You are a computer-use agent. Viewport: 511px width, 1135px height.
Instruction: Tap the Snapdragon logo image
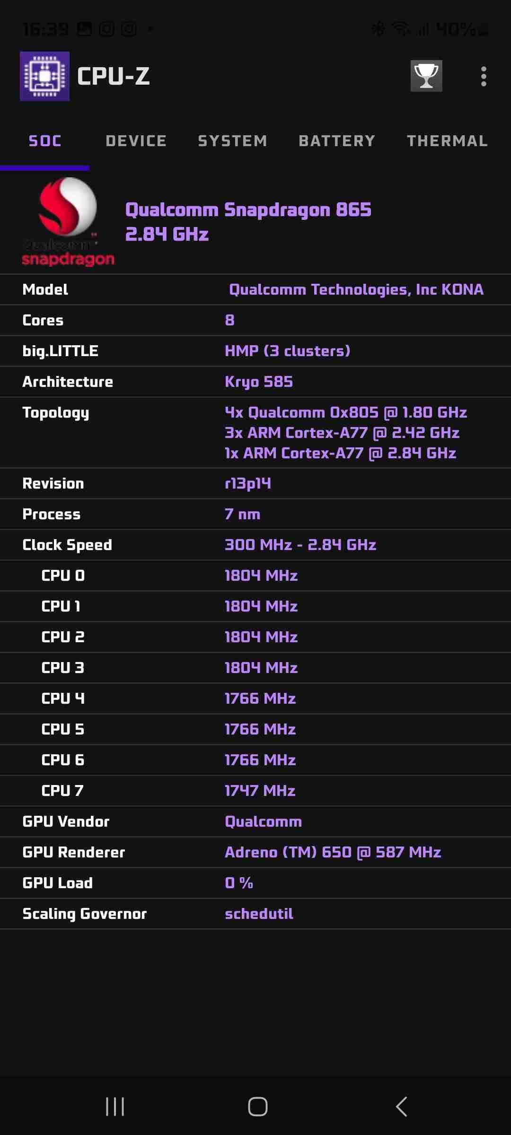[68, 221]
